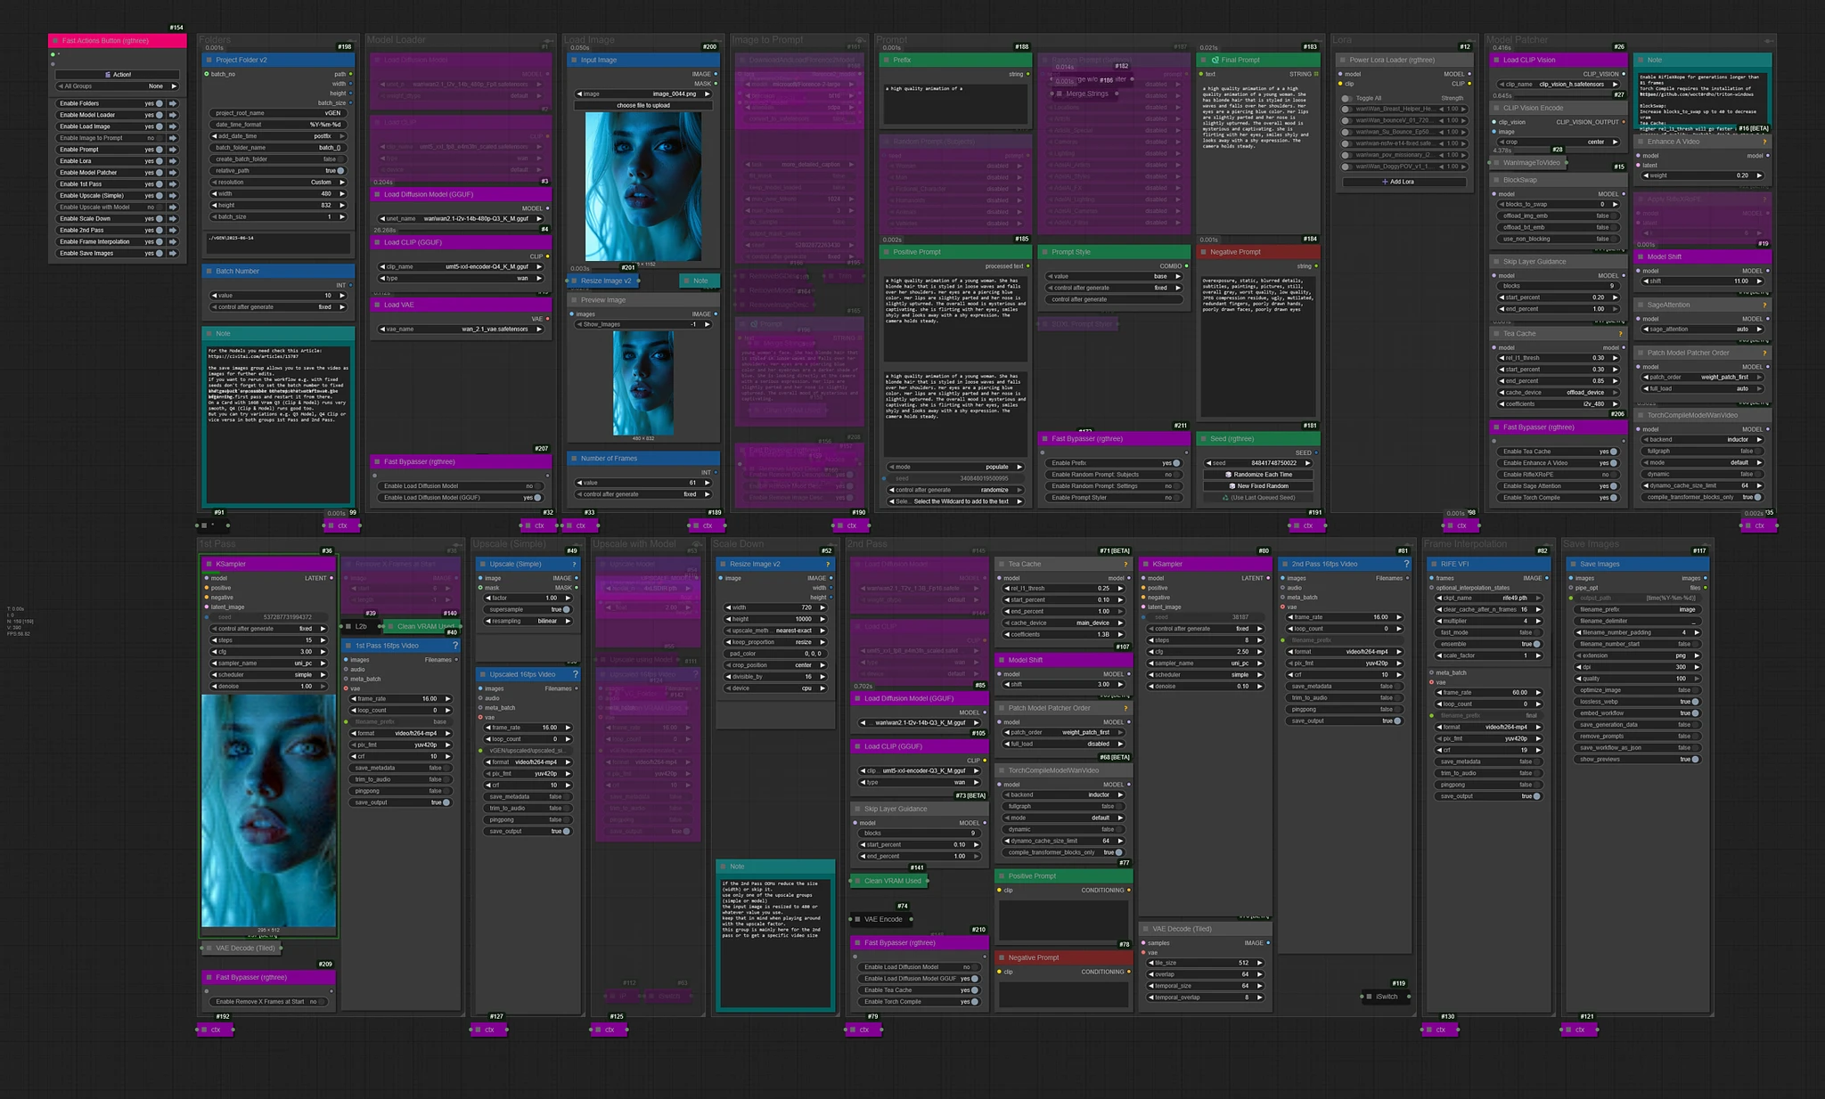Toggle Enable Folders switch
Image resolution: width=1825 pixels, height=1099 pixels.
tap(160, 103)
